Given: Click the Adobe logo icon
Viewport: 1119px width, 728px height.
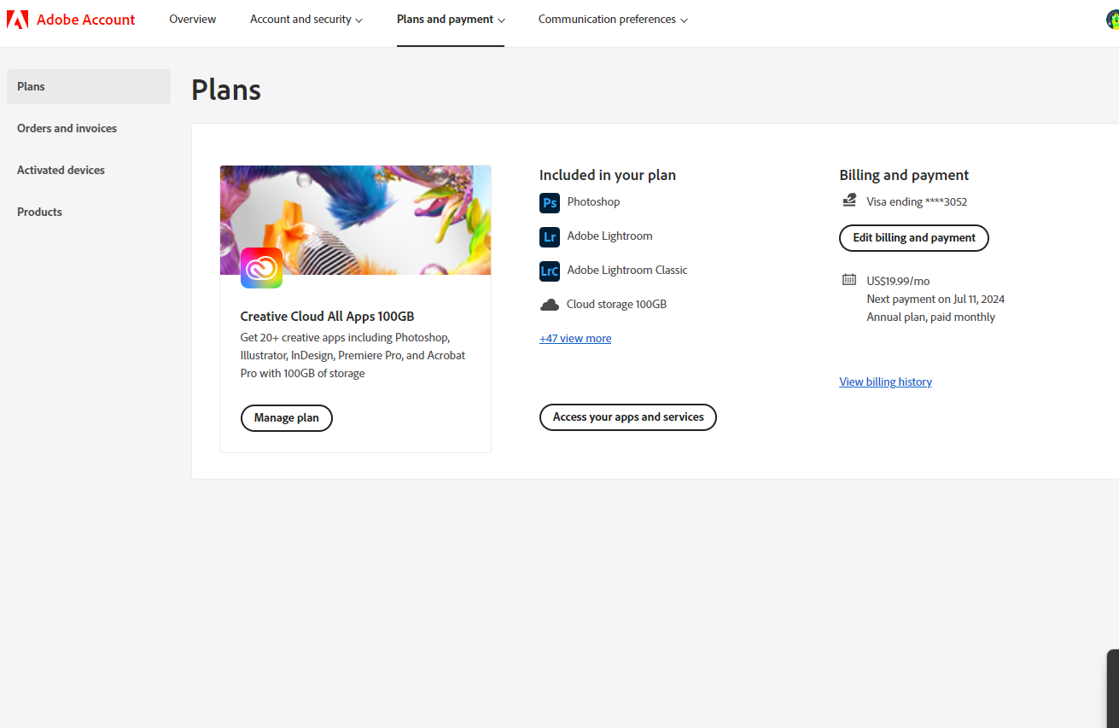Looking at the screenshot, I should pos(18,20).
